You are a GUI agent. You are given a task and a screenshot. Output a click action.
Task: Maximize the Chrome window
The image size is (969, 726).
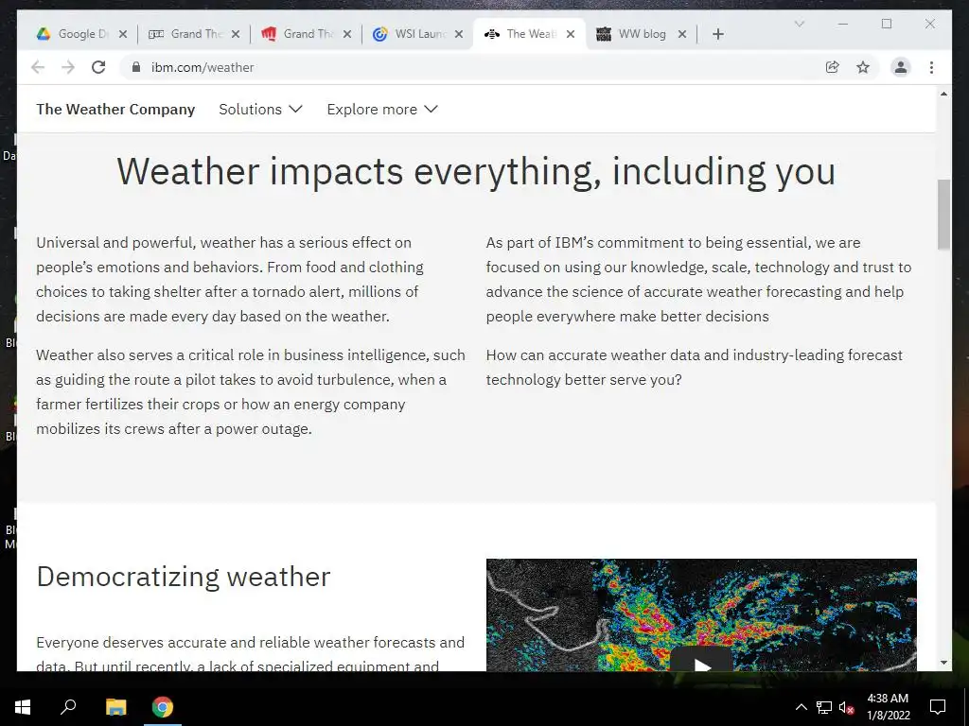[887, 24]
